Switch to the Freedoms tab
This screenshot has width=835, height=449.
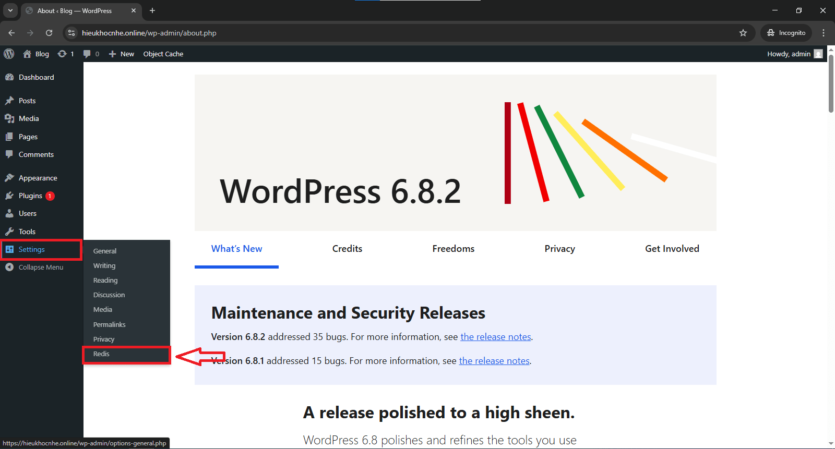tap(453, 249)
